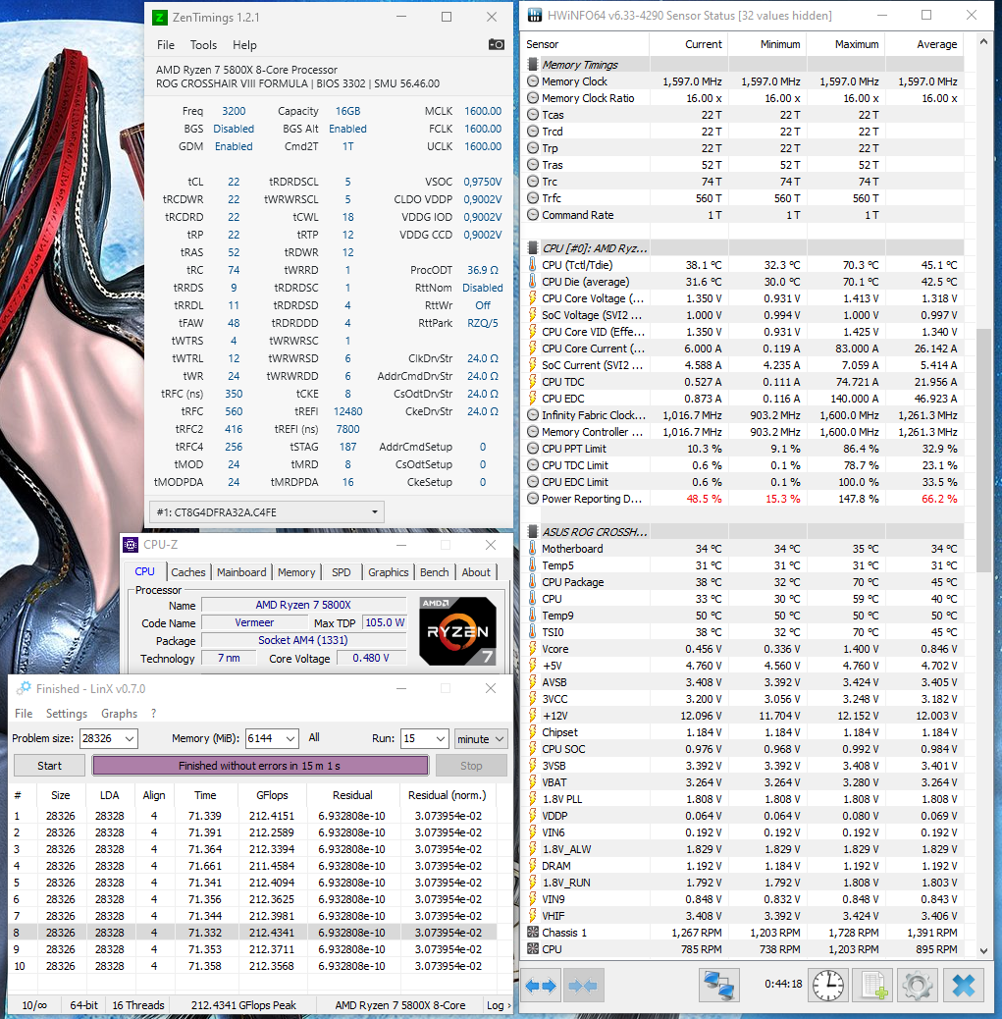Close HWiNFO sensors with blue X icon
Screen dimensions: 1002x1019
click(963, 986)
